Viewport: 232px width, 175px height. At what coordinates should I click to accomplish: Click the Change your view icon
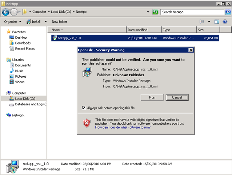coord(202,22)
